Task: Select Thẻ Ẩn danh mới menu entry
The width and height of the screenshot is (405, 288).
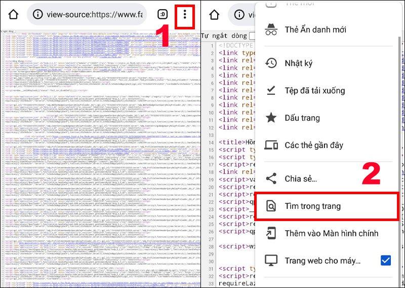Action: [315, 29]
